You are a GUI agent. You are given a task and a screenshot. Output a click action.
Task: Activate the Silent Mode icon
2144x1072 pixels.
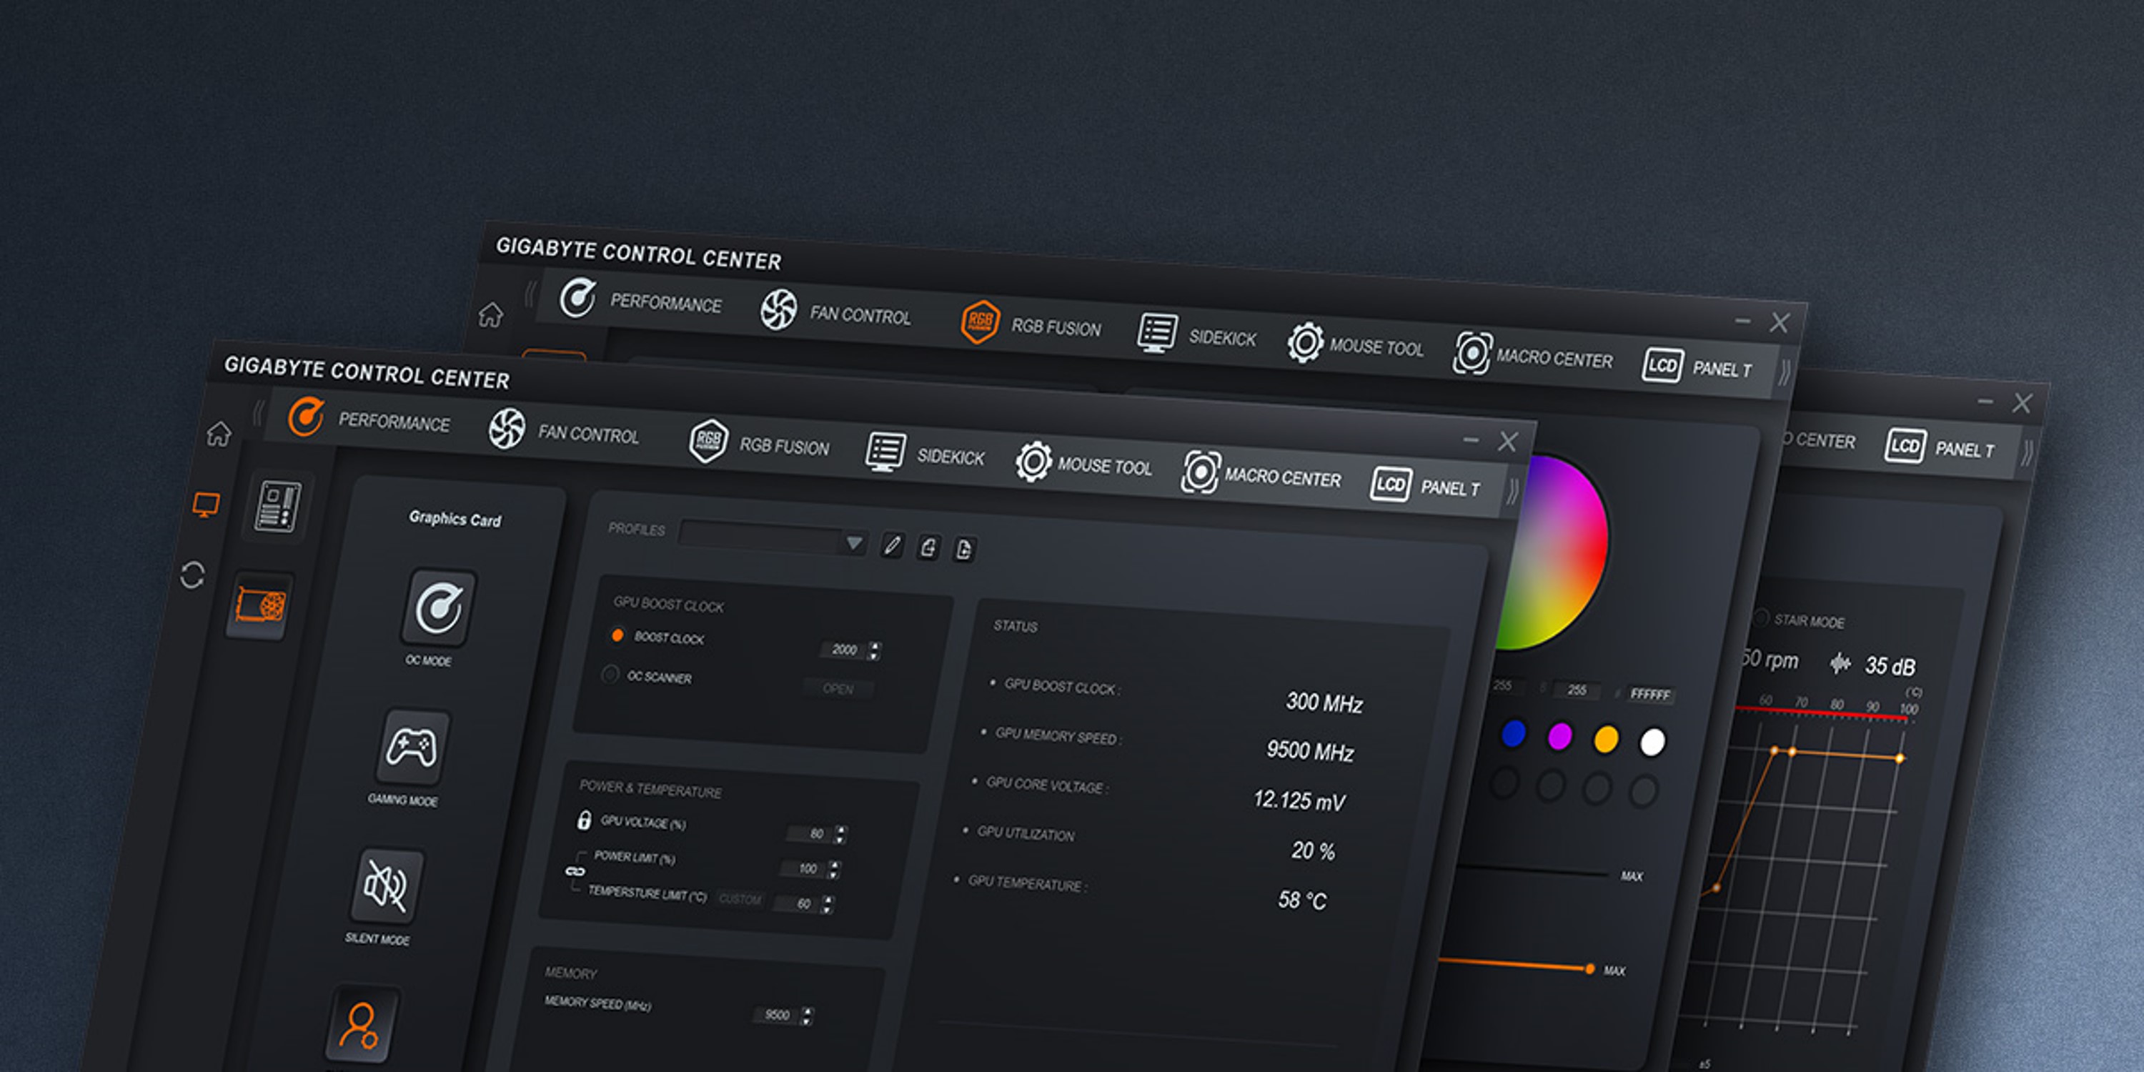pyautogui.click(x=386, y=886)
